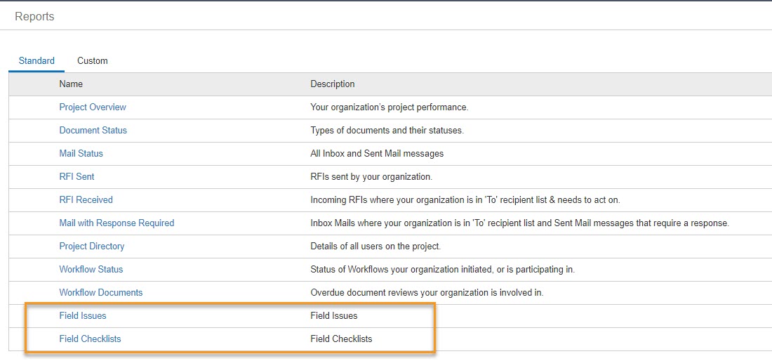Switch to the Custom reports tab
This screenshot has height=361, width=772.
pyautogui.click(x=93, y=61)
